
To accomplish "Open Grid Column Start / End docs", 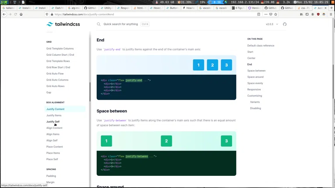I will [60, 55].
